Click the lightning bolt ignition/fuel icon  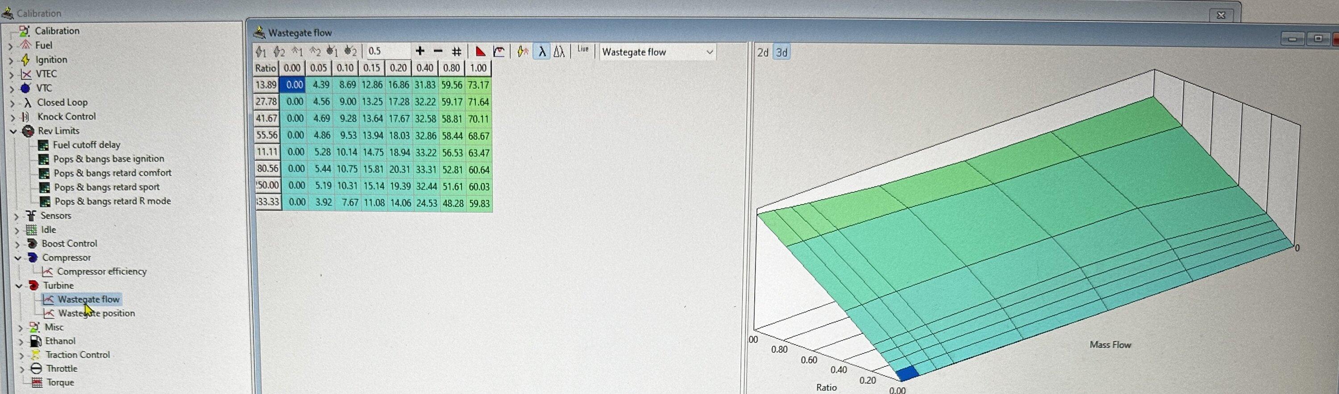pos(522,51)
